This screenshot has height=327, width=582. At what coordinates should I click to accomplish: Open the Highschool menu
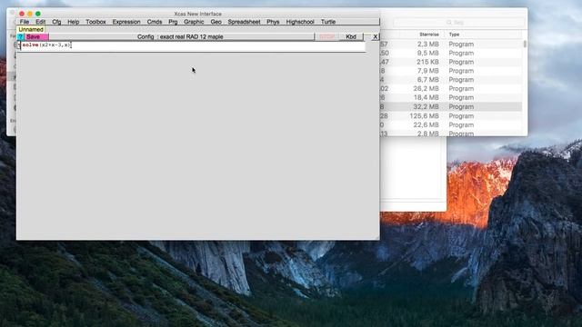click(x=300, y=22)
